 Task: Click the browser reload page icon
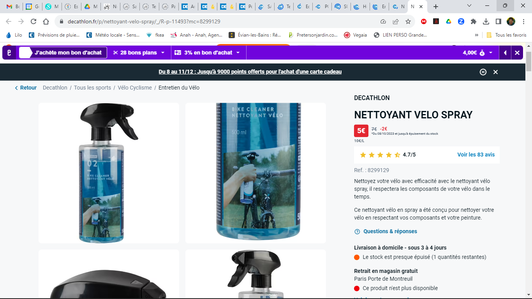[33, 21]
